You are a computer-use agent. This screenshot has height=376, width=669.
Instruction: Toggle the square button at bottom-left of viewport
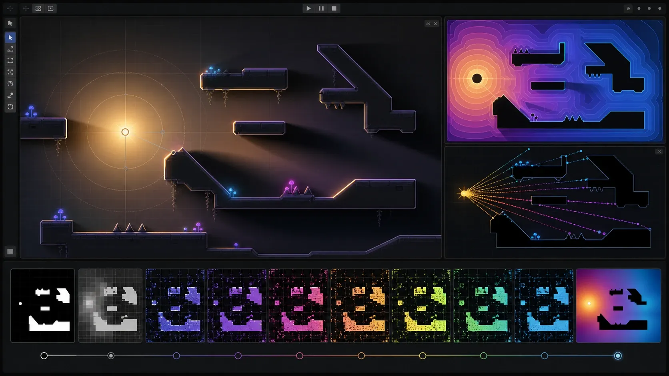tap(10, 251)
